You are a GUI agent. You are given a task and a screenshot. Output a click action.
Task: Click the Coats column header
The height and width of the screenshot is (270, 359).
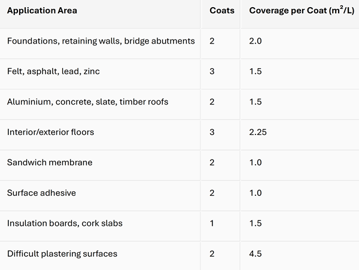pyautogui.click(x=222, y=11)
